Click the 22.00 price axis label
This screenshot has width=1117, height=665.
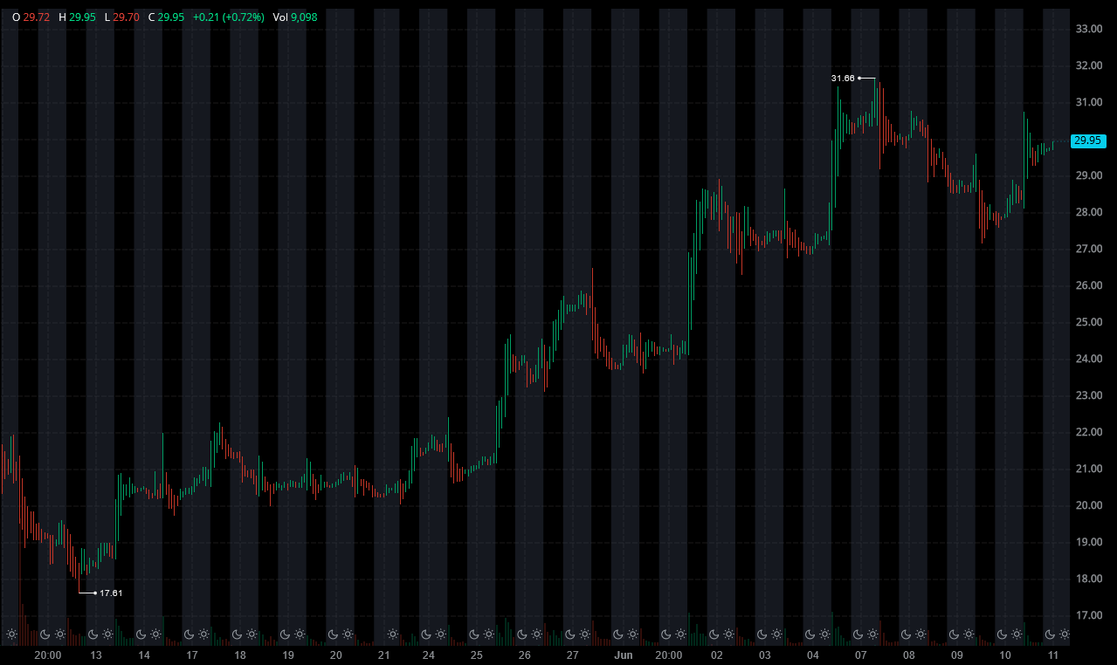click(1087, 432)
